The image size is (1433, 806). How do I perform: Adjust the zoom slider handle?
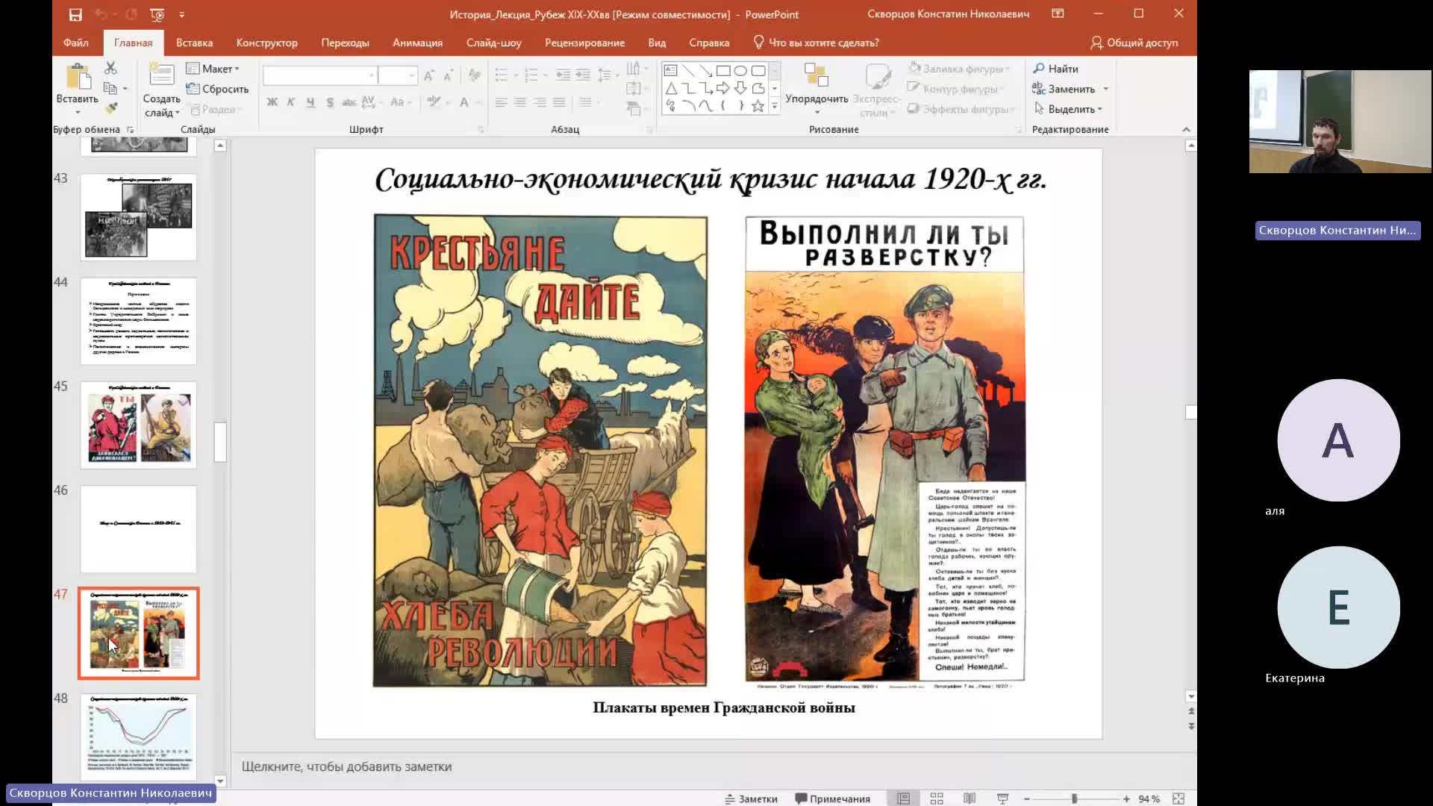(x=1075, y=799)
